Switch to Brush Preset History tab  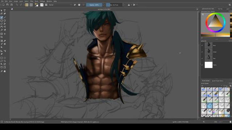coord(217,81)
